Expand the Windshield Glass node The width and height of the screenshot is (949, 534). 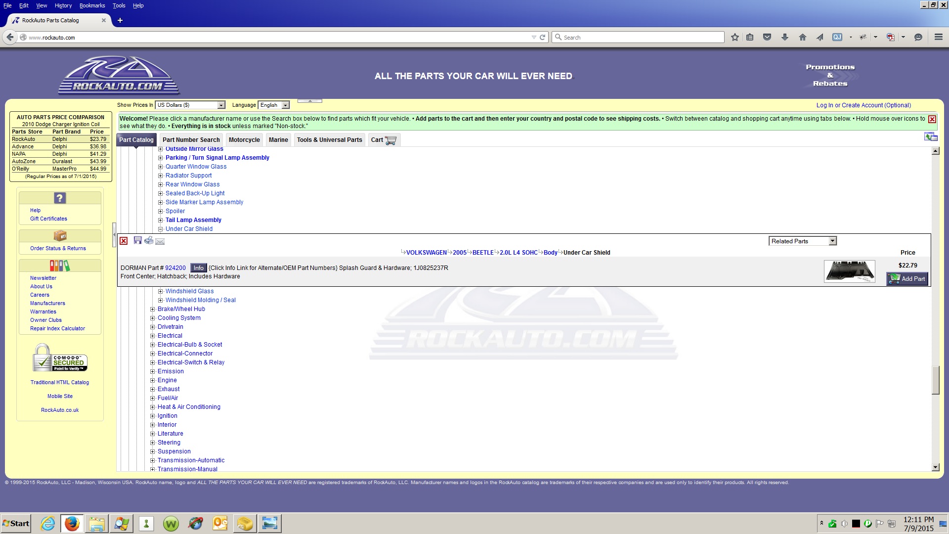(x=160, y=291)
